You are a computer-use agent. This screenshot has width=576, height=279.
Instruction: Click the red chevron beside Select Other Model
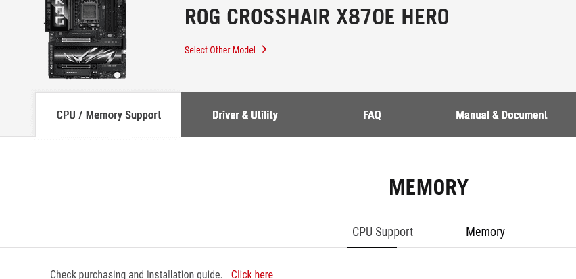(264, 49)
